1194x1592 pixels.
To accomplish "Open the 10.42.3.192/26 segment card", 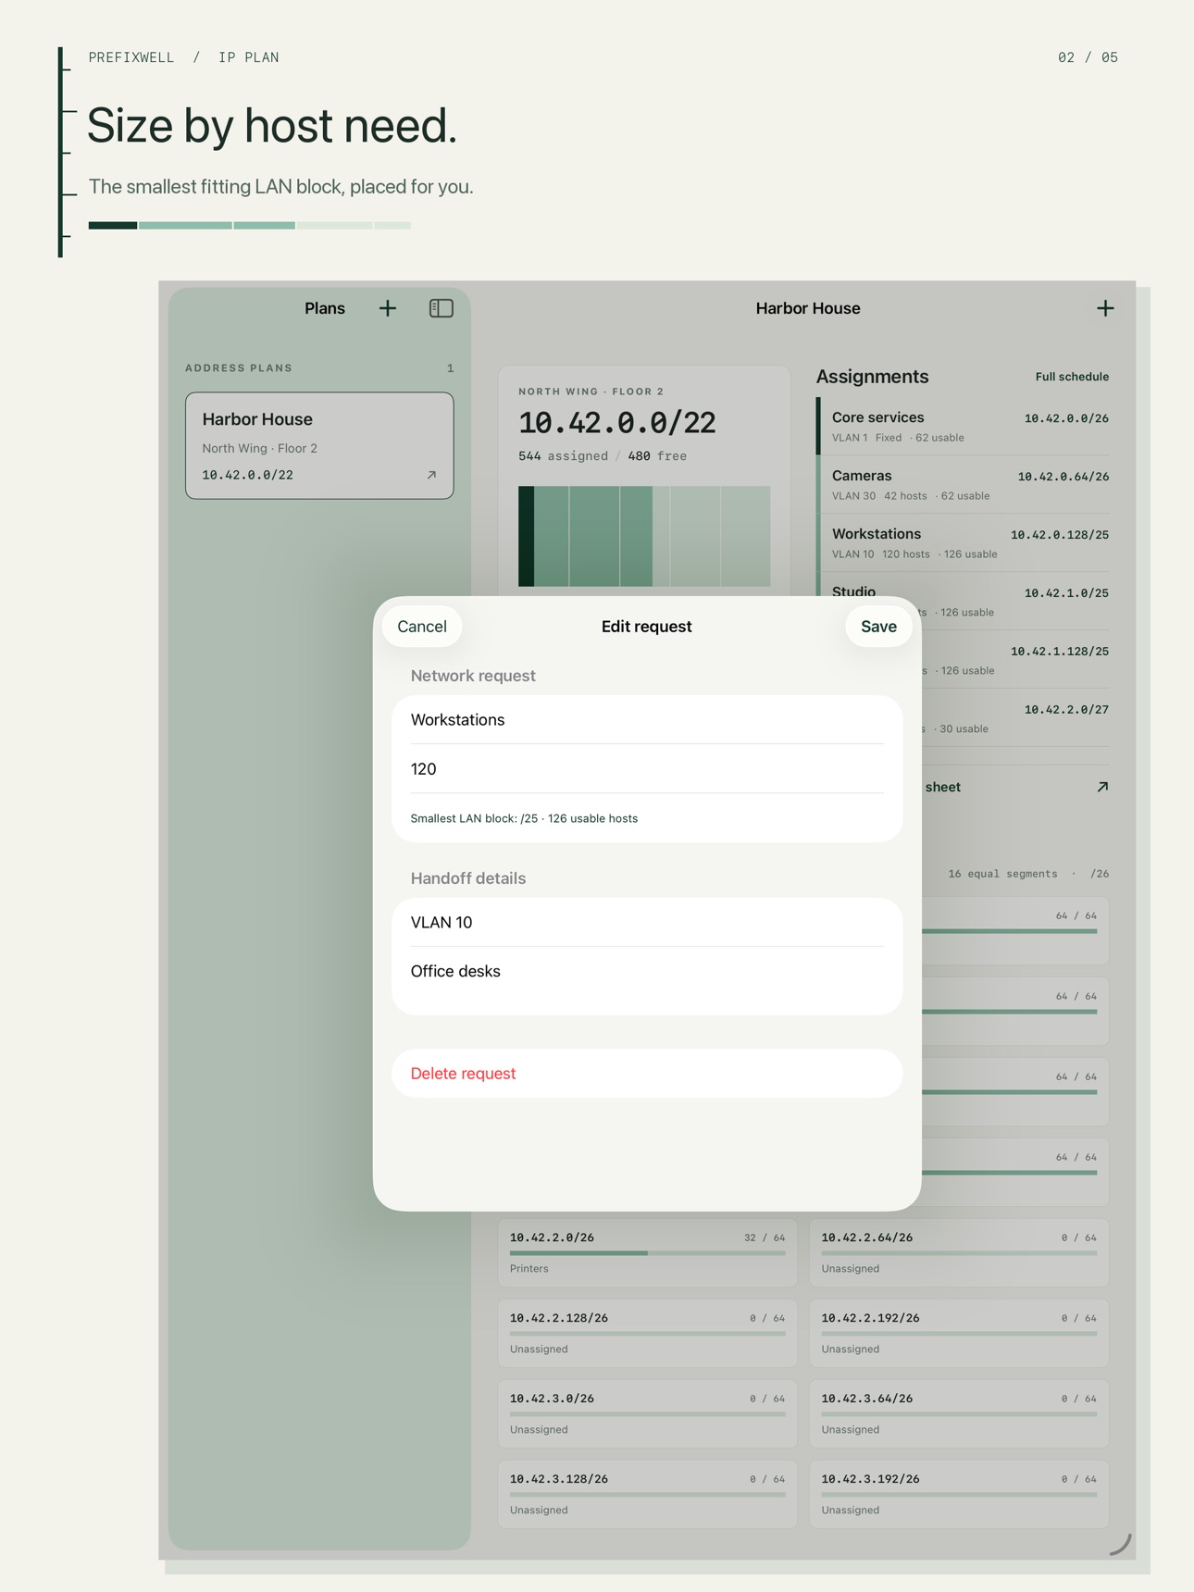I will pyautogui.click(x=959, y=1494).
